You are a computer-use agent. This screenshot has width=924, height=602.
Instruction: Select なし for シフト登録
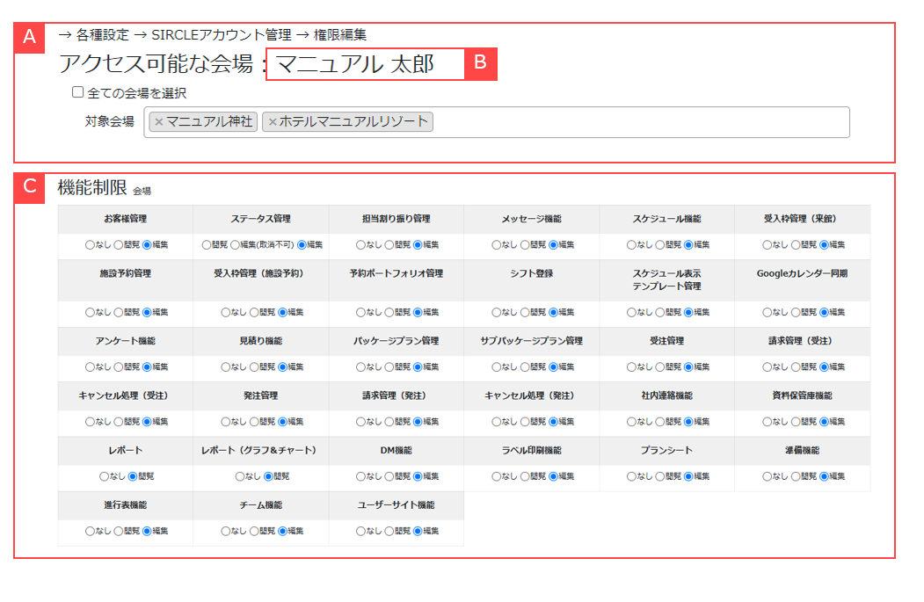497,314
